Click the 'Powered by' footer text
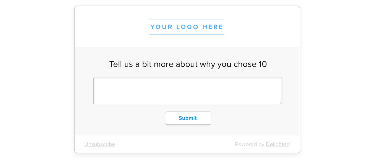 (249, 144)
